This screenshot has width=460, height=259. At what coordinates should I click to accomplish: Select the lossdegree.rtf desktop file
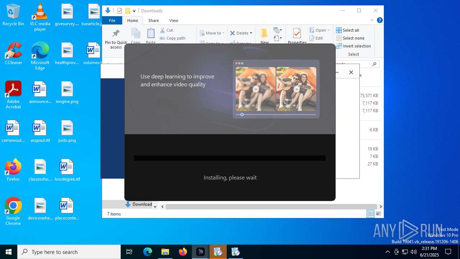(67, 170)
